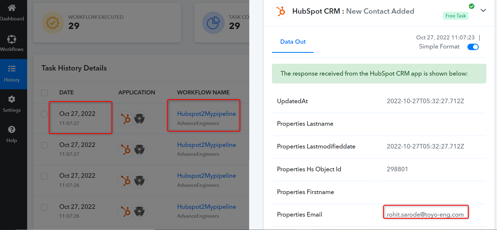Click the New Contact Added title text
The height and width of the screenshot is (230, 497).
(380, 11)
